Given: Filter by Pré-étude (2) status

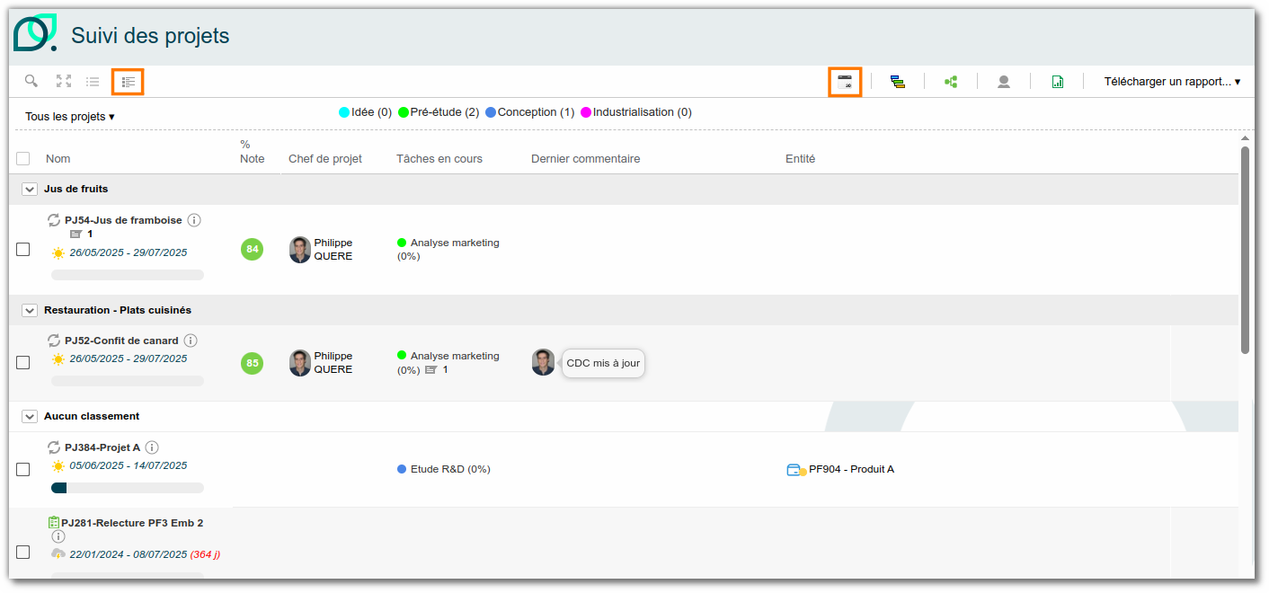Looking at the screenshot, I should (439, 112).
